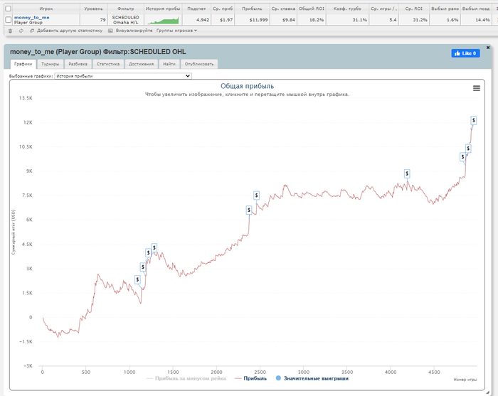498x396 pixels.
Task: Toggle Значительные выигрыши legend series
Action: coord(312,378)
